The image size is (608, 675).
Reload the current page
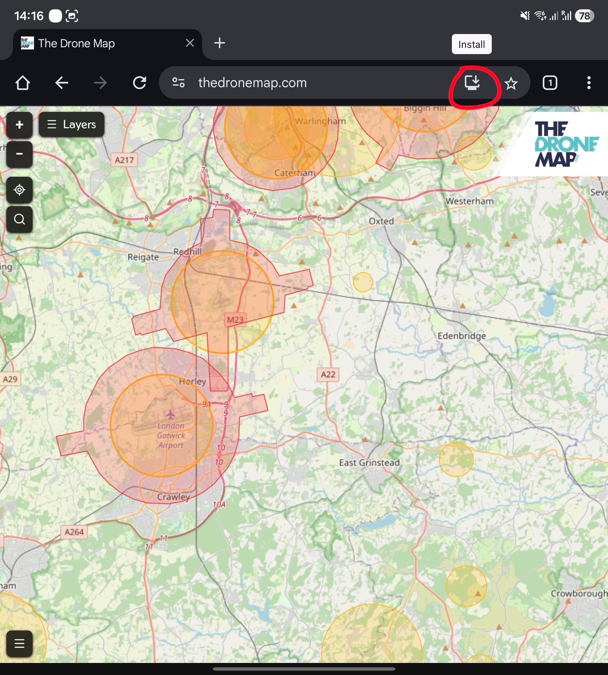click(139, 83)
